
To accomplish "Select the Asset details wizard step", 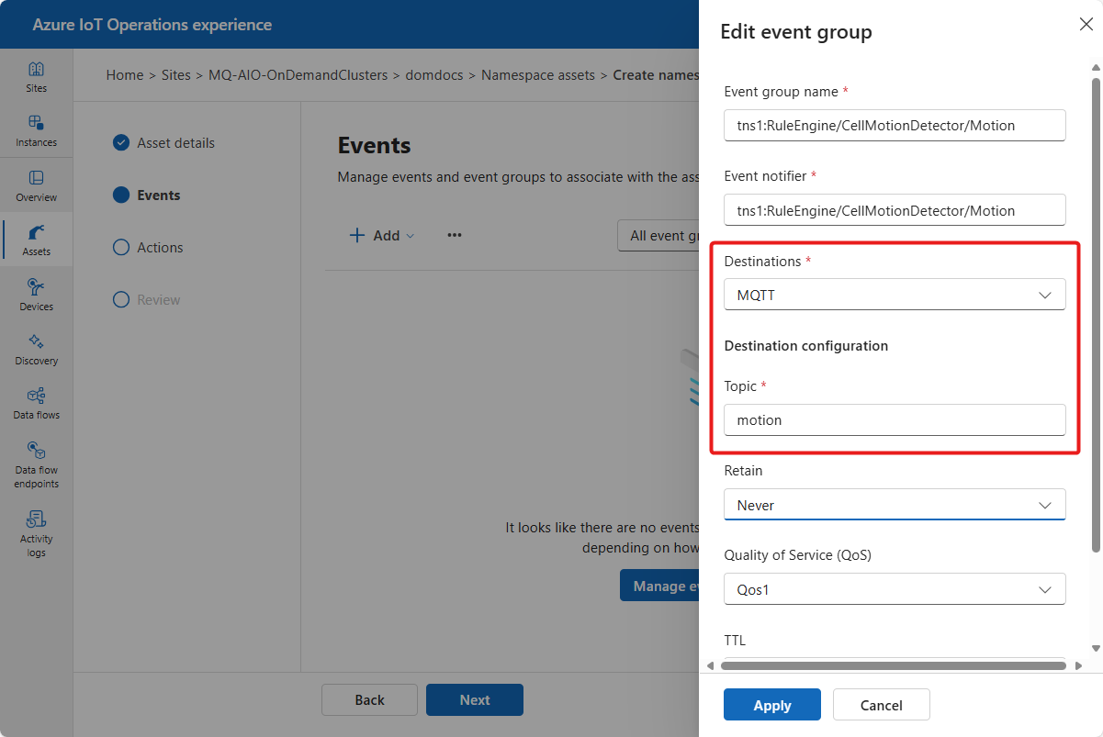I will point(163,143).
